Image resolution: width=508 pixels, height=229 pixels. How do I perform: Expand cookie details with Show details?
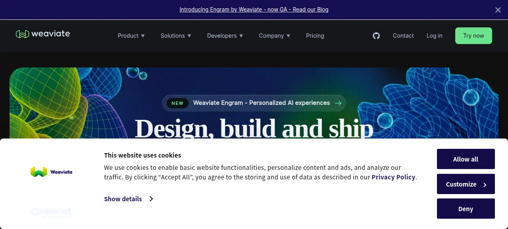[x=129, y=199]
